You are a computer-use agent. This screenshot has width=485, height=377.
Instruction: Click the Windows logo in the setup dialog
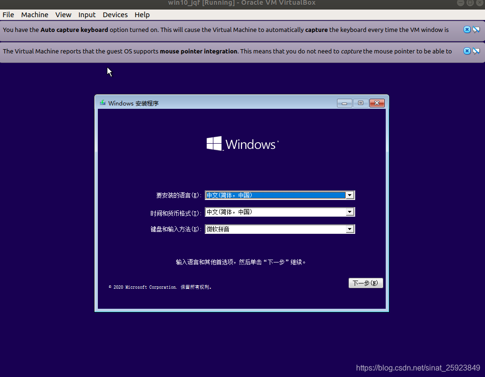click(242, 144)
